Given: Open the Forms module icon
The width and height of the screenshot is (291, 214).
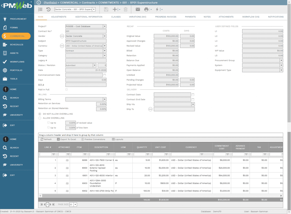Looking at the screenshot, I should coord(5,28).
